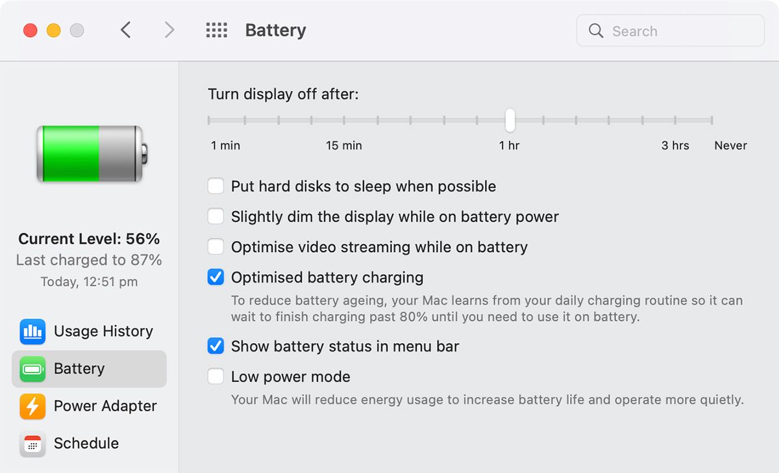Enable Slightly dim the display checkbox
Viewport: 779px width, 473px height.
click(216, 216)
